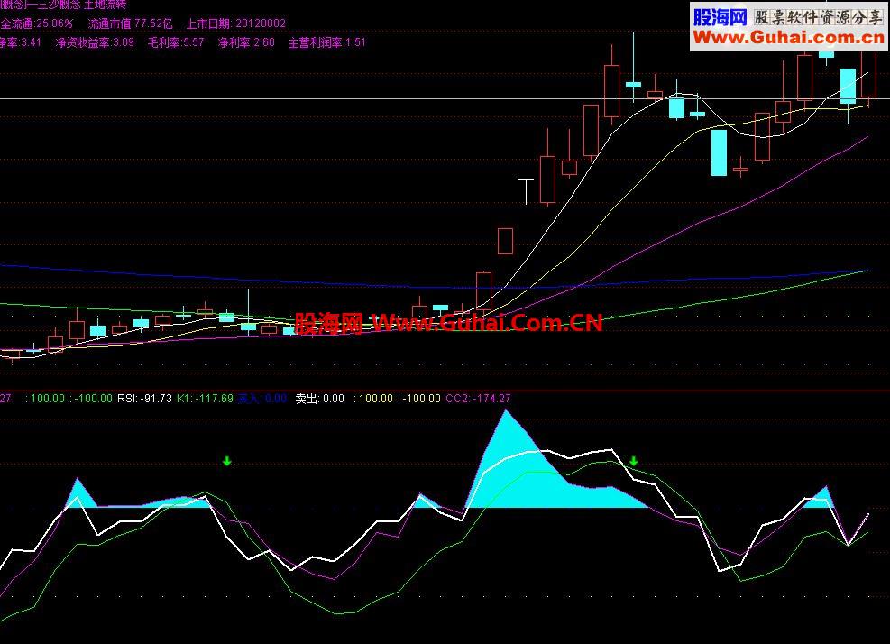Click the RSI:-91.73 indicator reading
The height and width of the screenshot is (644, 890).
coord(144,399)
